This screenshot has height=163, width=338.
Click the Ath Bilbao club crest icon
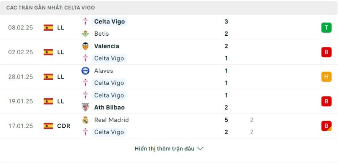pos(85,107)
